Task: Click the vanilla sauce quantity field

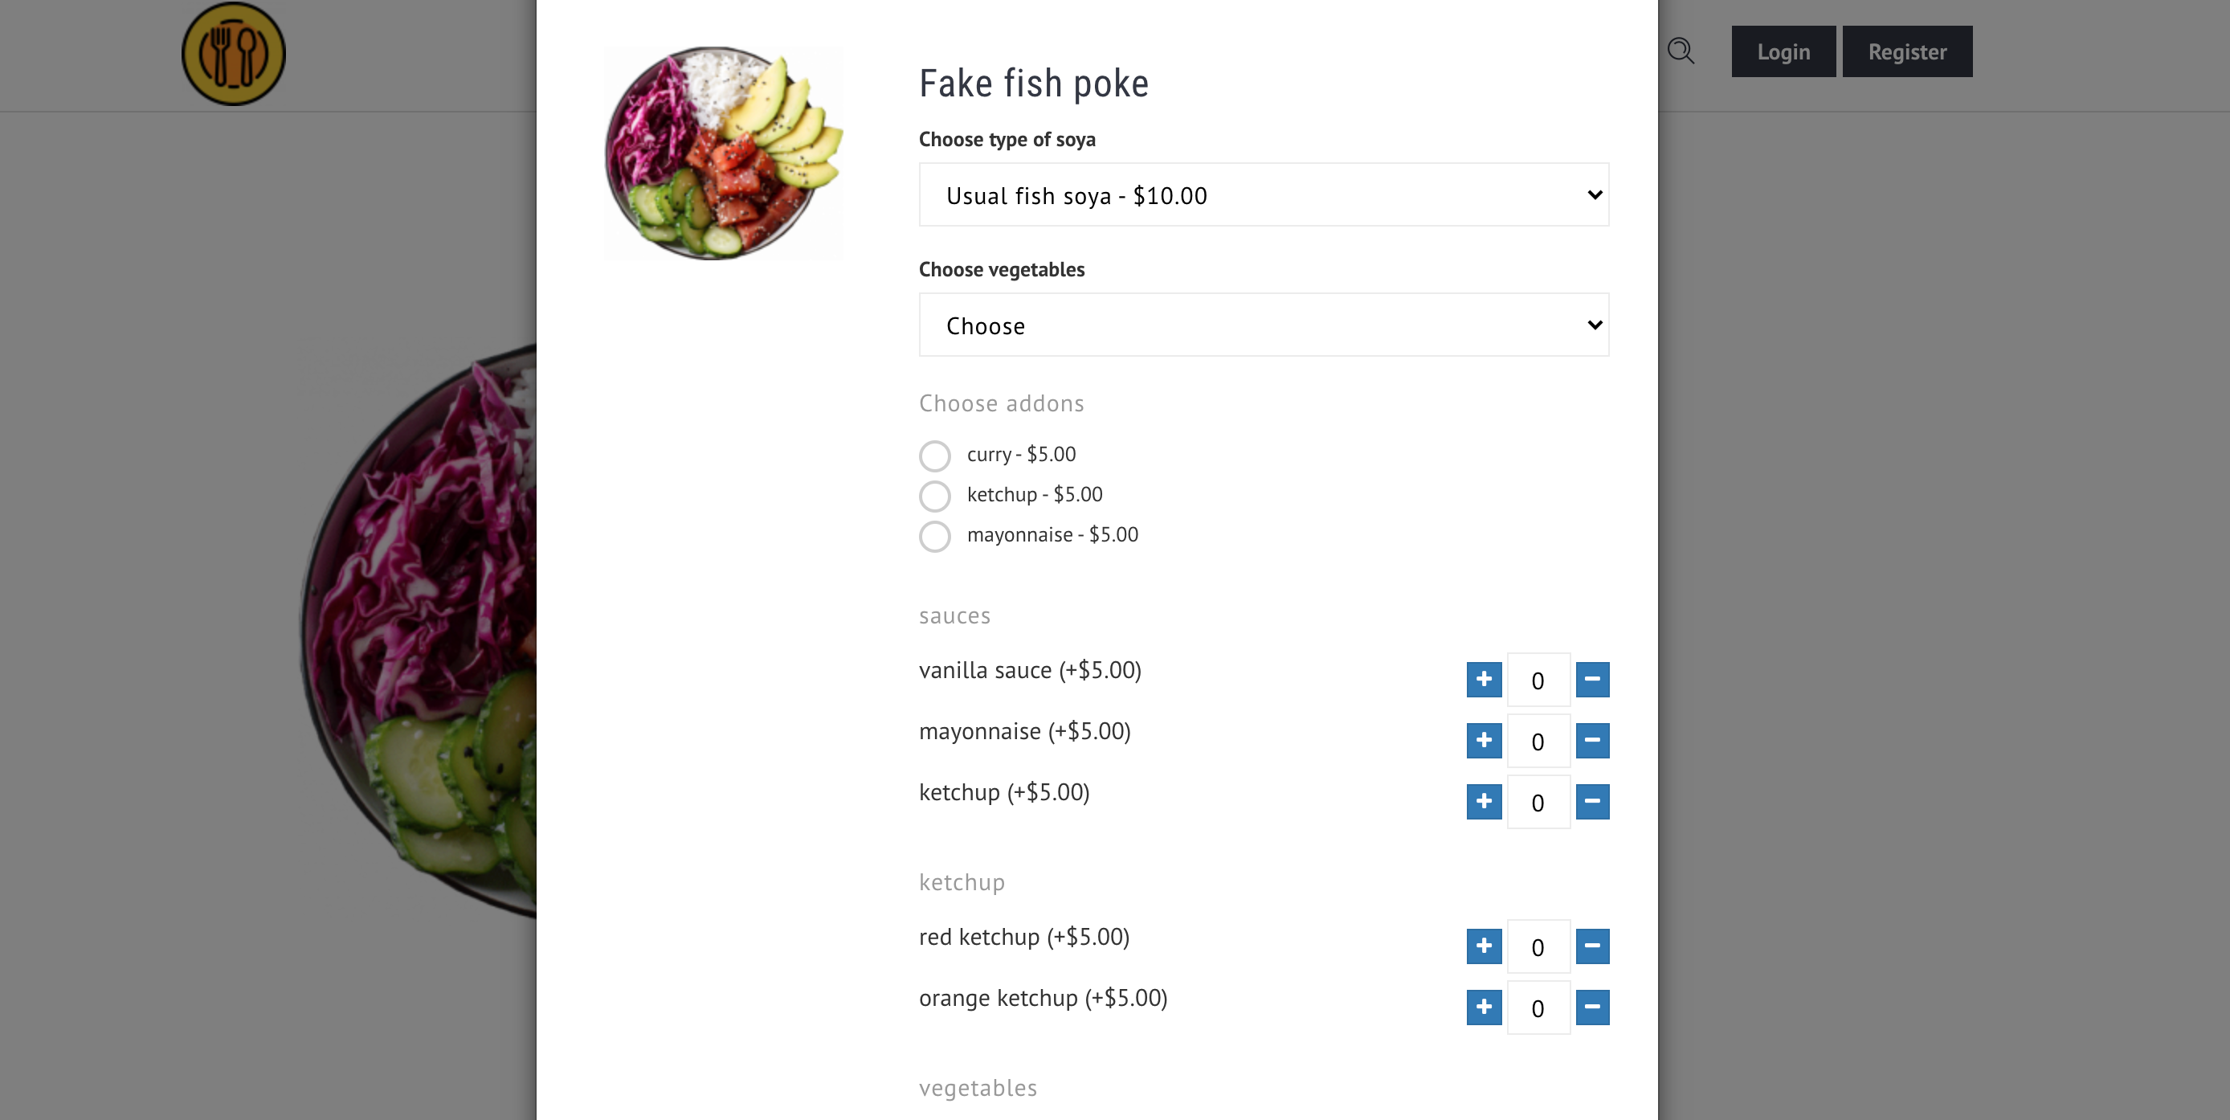Action: [1538, 680]
